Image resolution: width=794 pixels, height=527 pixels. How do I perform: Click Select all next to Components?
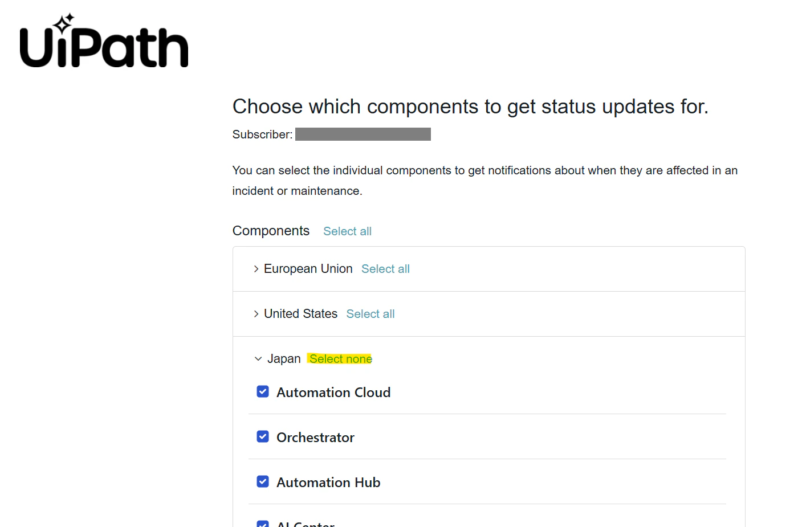pyautogui.click(x=347, y=231)
